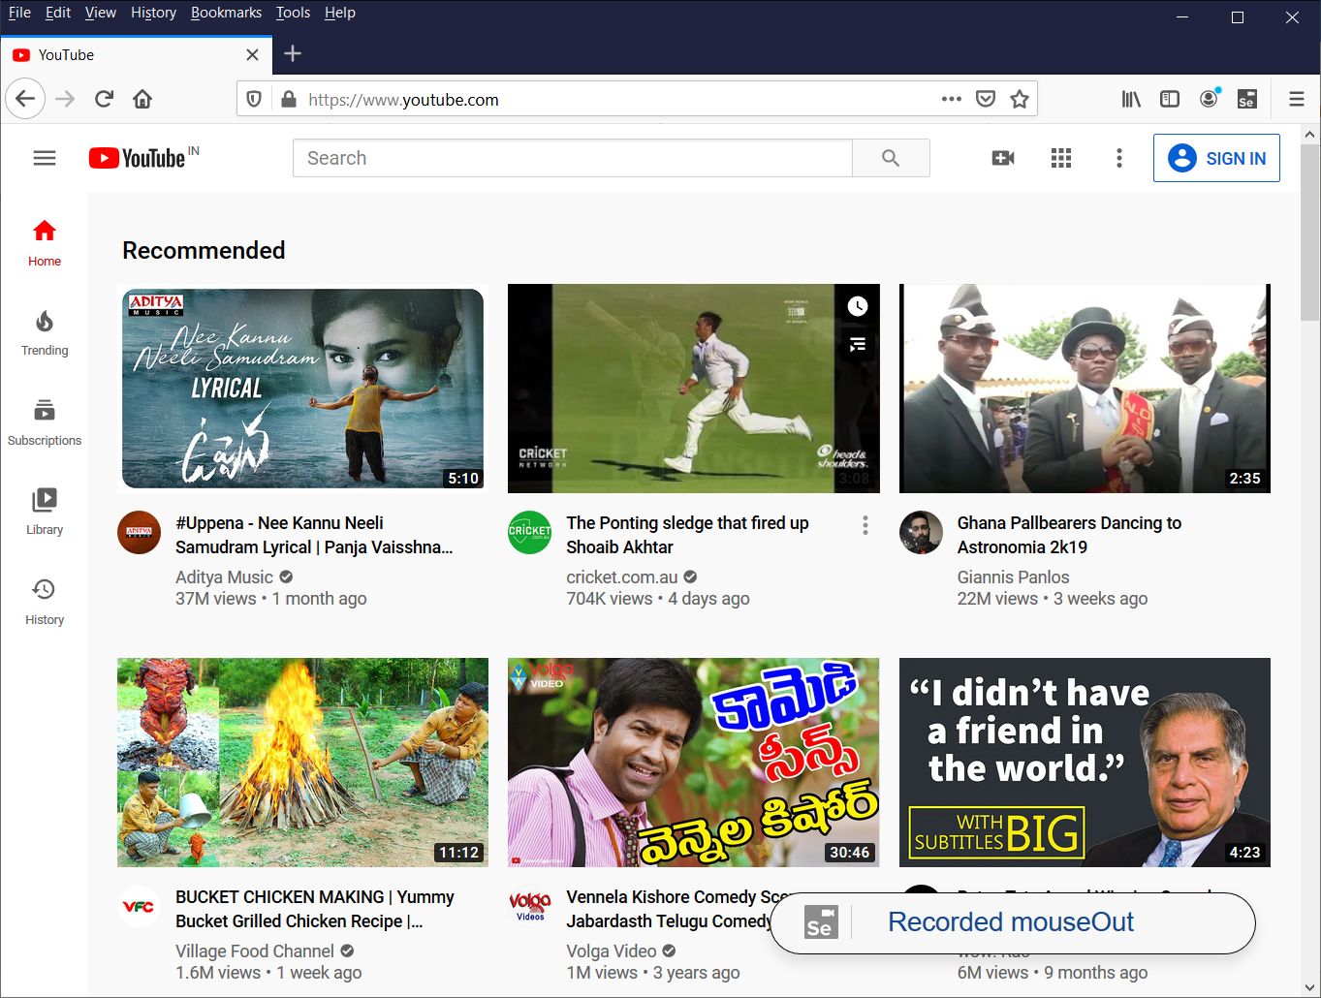
Task: Click the browser Home button
Action: [142, 99]
